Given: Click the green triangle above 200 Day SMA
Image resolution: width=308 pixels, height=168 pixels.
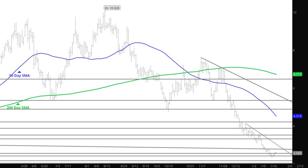Looking at the screenshot, I should (18, 104).
